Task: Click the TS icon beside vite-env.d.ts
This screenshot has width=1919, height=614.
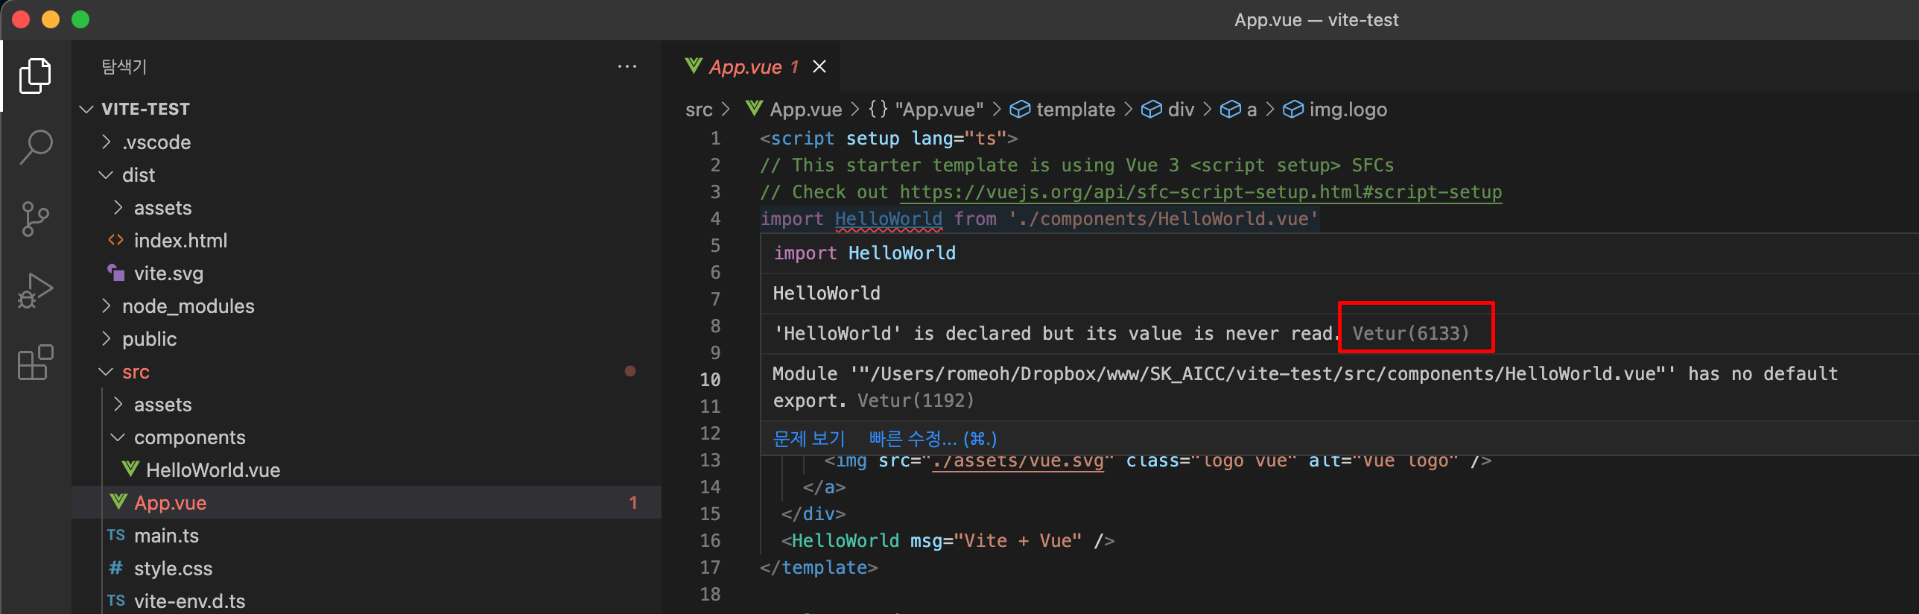Action: 115,601
